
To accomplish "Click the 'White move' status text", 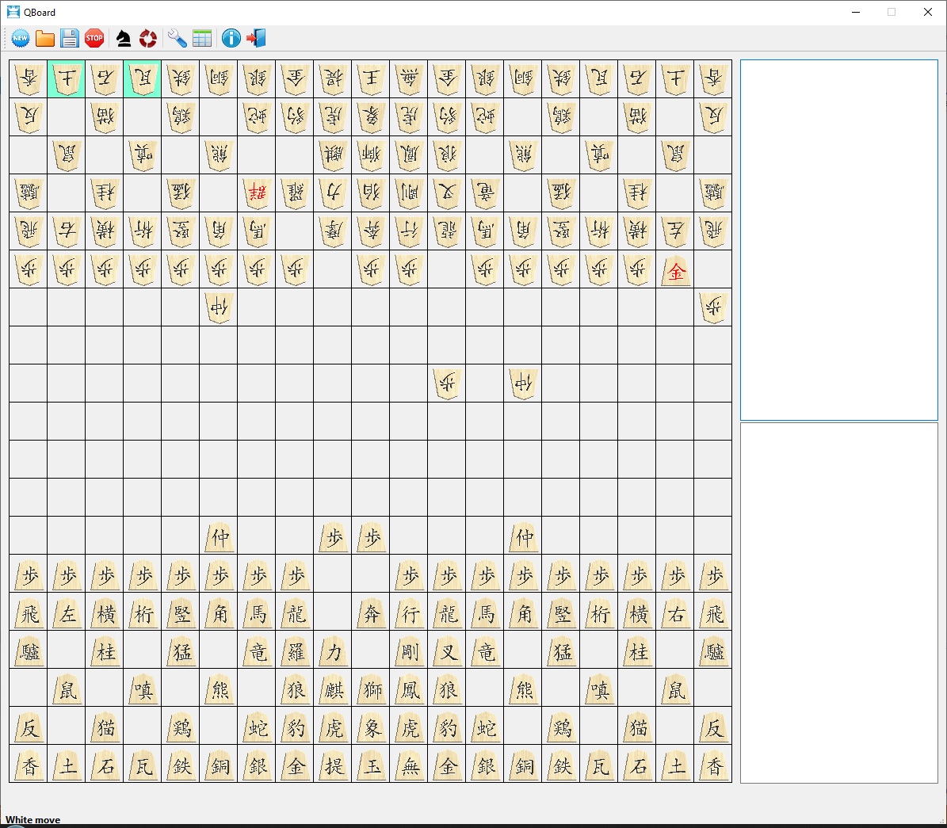I will (33, 819).
